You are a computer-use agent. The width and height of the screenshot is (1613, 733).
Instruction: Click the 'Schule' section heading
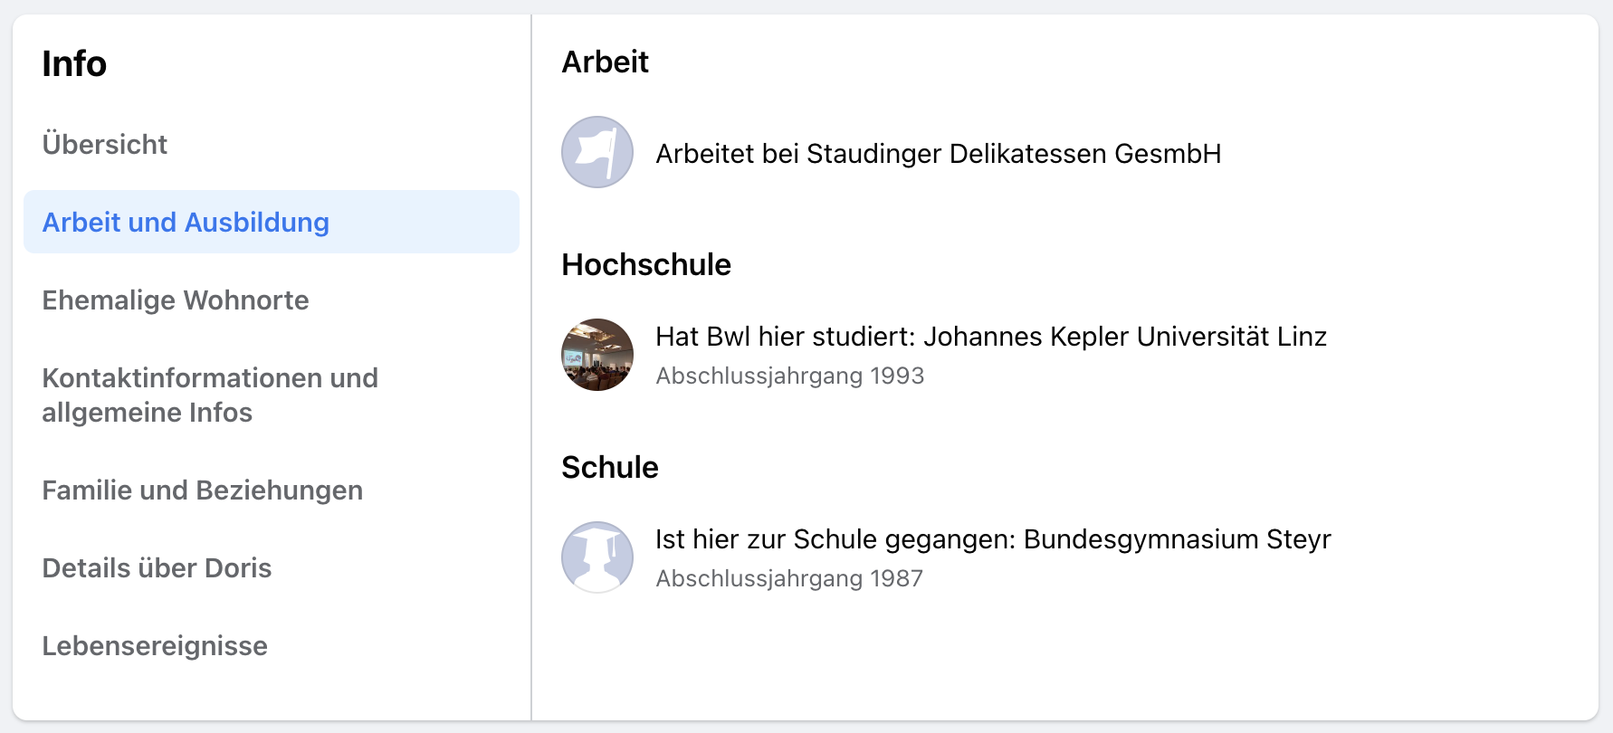[x=610, y=467]
